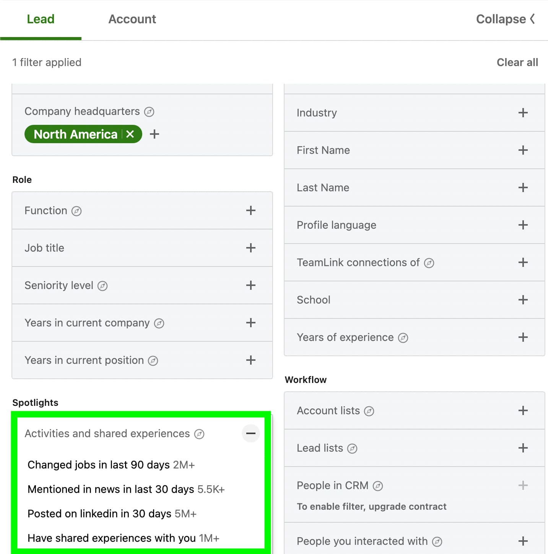The width and height of the screenshot is (548, 554).
Task: Expand the Industry filter
Action: click(522, 112)
